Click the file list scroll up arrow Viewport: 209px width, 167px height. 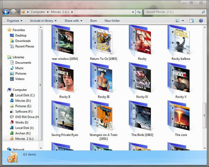[205, 28]
